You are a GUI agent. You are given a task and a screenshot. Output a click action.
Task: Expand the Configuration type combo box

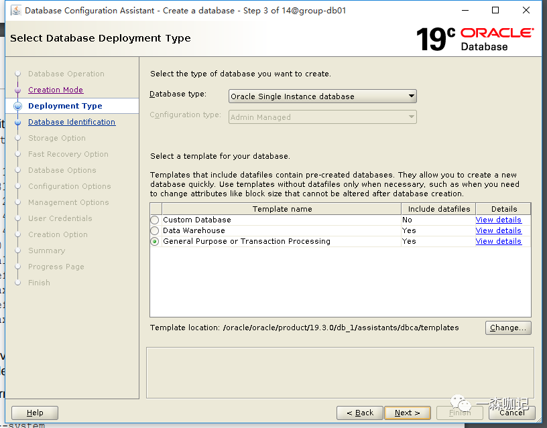tap(322, 117)
